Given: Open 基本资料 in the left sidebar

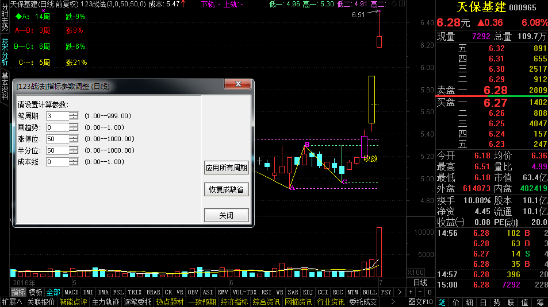Looking at the screenshot, I should tap(5, 86).
